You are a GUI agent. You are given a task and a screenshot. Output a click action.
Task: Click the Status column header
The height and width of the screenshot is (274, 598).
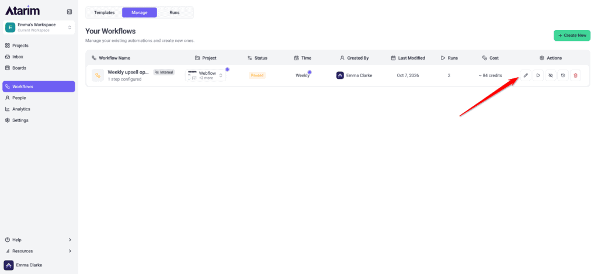coord(258,58)
